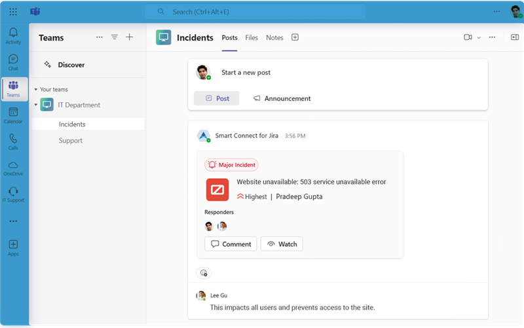Open the Website unavailable incident title
The image size is (524, 328).
tap(311, 182)
